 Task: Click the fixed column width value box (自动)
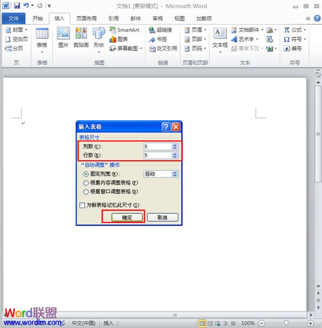click(x=158, y=174)
